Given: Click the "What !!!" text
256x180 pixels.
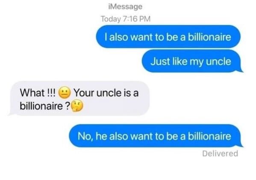Looking at the screenshot, I should pyautogui.click(x=38, y=93).
